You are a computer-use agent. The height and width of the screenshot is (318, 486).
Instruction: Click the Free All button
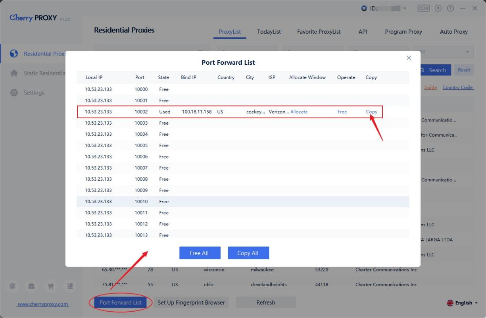pyautogui.click(x=199, y=253)
